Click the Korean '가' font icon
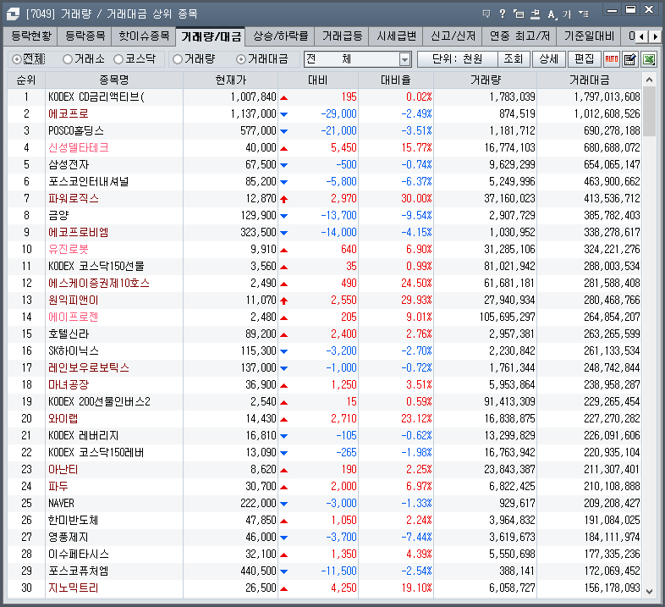 (x=567, y=14)
